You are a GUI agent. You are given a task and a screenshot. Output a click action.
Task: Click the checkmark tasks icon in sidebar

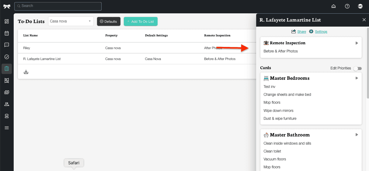pos(7,57)
